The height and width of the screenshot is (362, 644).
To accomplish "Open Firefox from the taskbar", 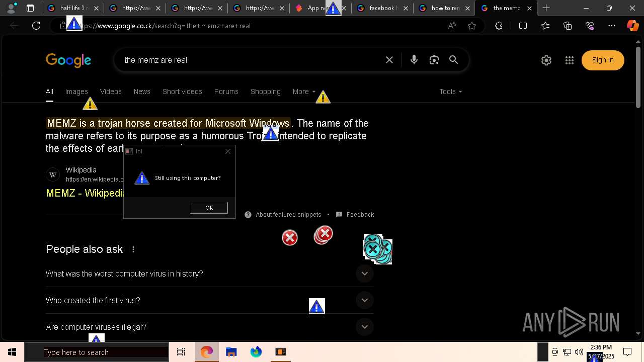I will pyautogui.click(x=256, y=352).
